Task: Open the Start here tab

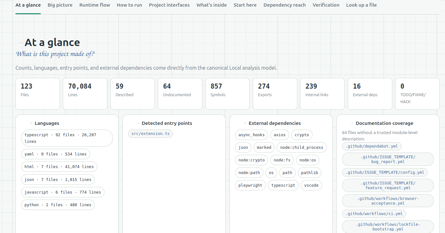Action: (245, 5)
